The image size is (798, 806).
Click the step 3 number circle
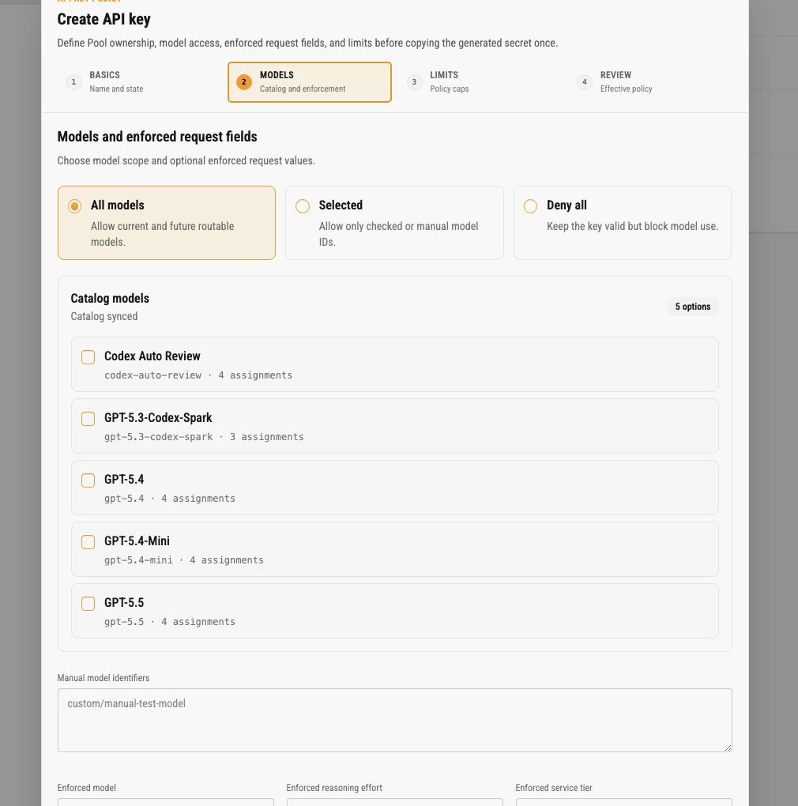[x=414, y=82]
